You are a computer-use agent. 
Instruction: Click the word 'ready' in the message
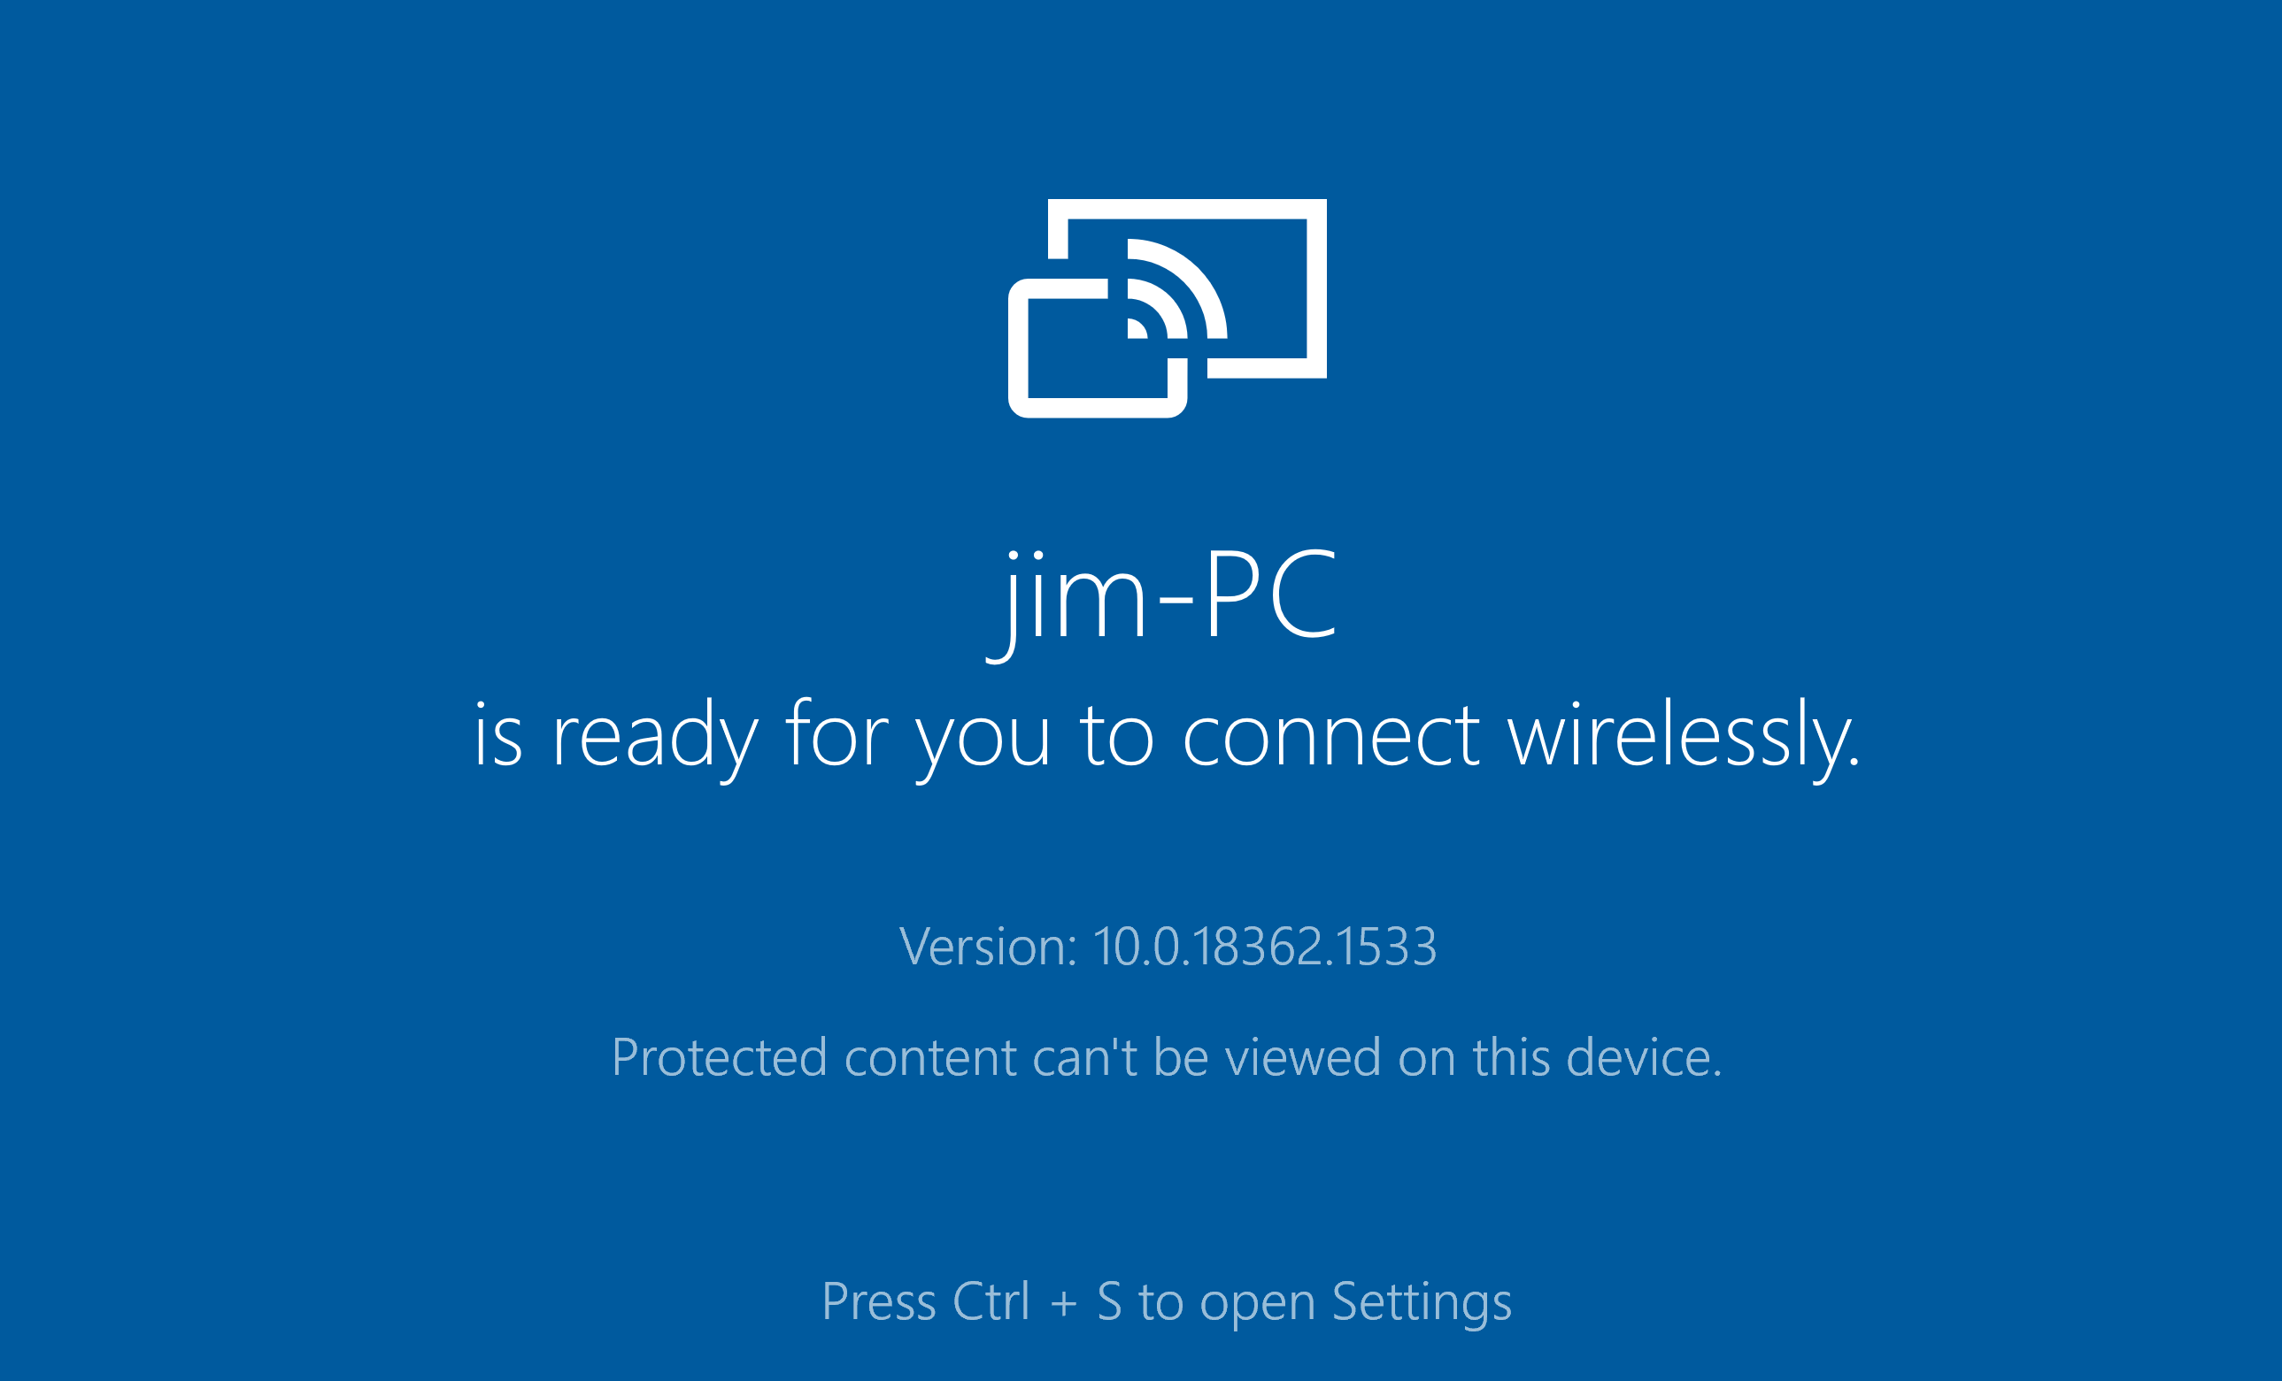655,740
